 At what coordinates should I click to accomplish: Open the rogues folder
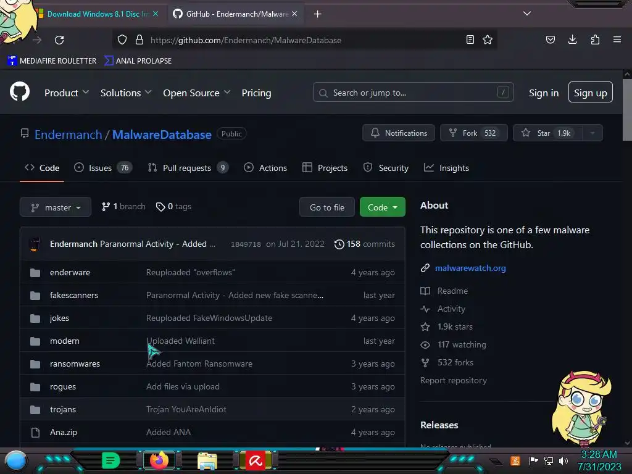click(x=63, y=386)
